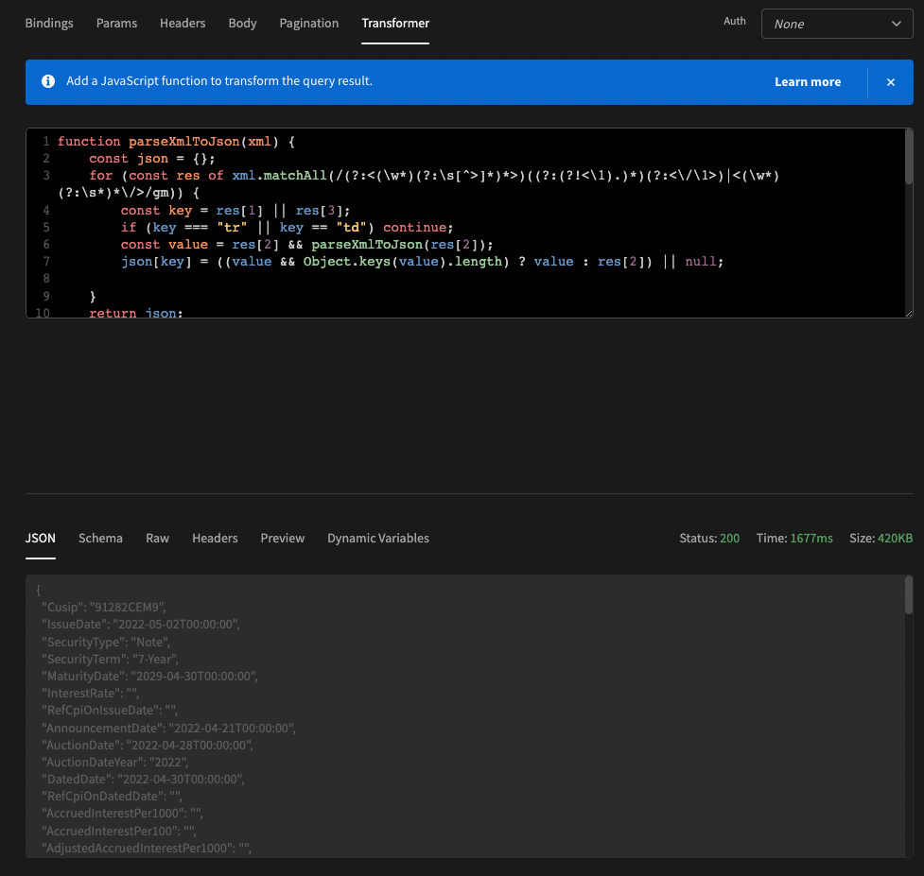The height and width of the screenshot is (876, 924).
Task: Click the "return json;" code line
Action: 136,313
